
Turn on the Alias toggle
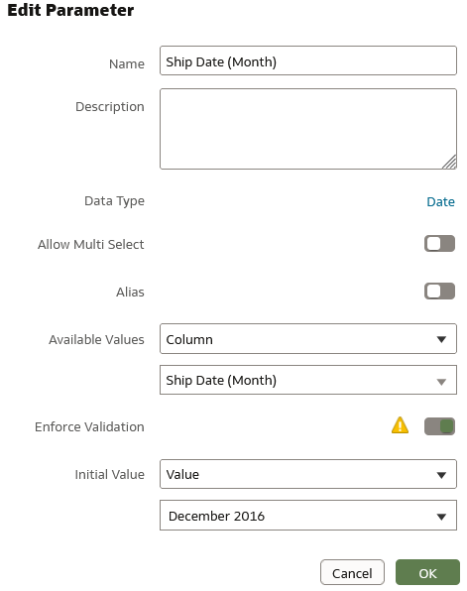pos(439,291)
